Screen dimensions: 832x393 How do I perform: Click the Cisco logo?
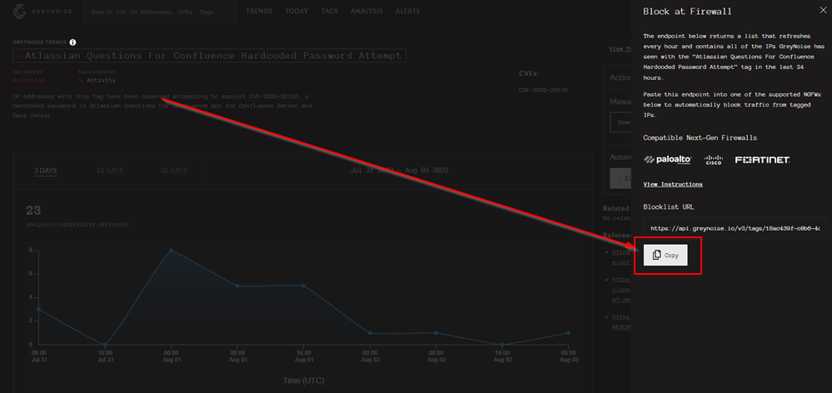coord(714,160)
